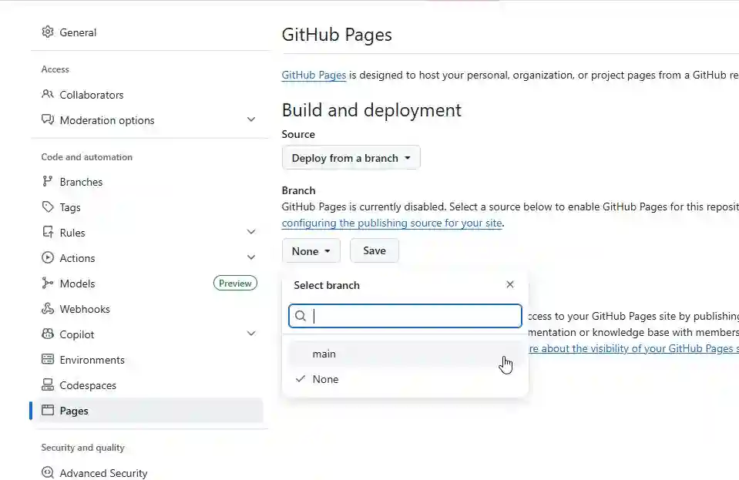Viewport: 739px width, 480px height.
Task: Open visibility of your GitHub Pages link
Action: click(x=633, y=348)
